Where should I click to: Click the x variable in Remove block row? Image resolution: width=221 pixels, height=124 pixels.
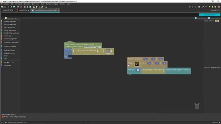[x=146, y=59]
